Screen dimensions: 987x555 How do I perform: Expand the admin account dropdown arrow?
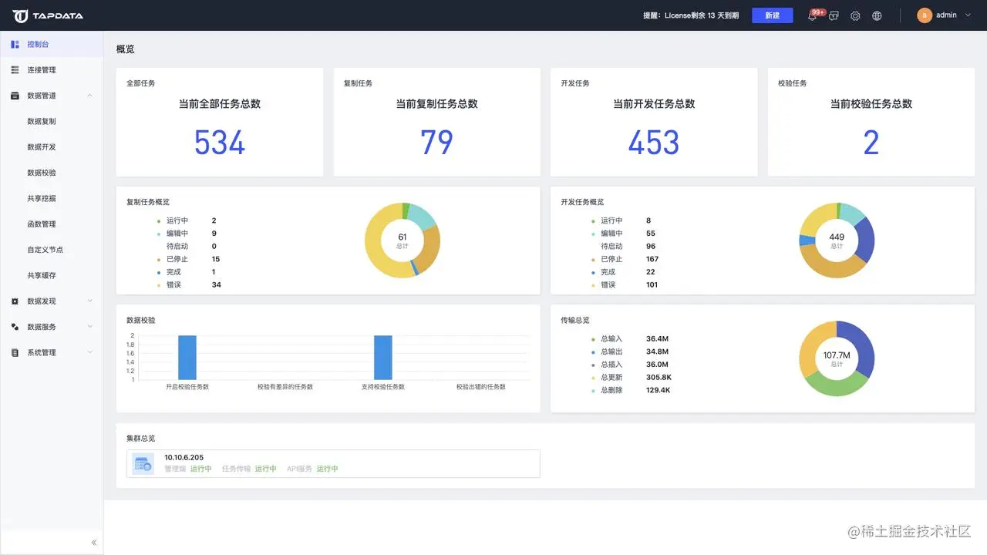tap(968, 15)
